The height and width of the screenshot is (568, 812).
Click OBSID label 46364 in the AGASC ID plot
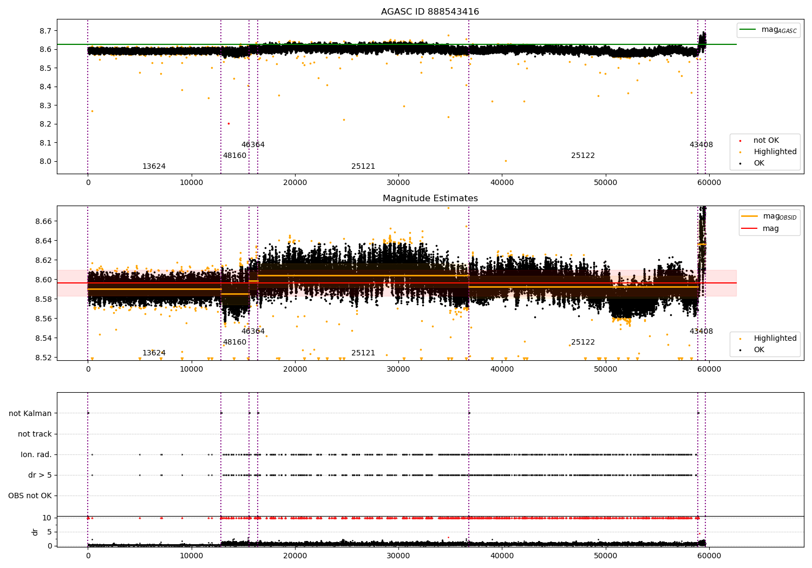(x=253, y=145)
